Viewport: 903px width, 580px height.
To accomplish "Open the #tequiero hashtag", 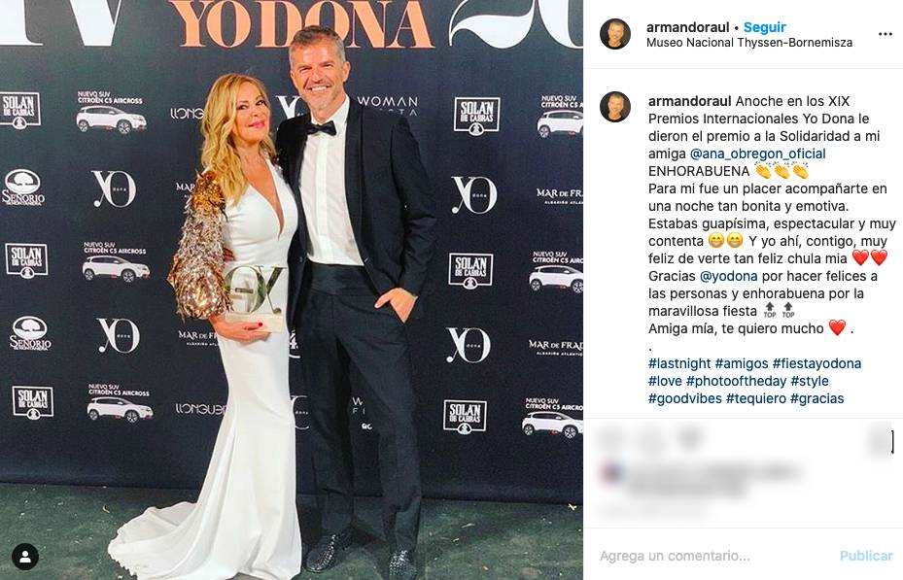I will (x=755, y=398).
